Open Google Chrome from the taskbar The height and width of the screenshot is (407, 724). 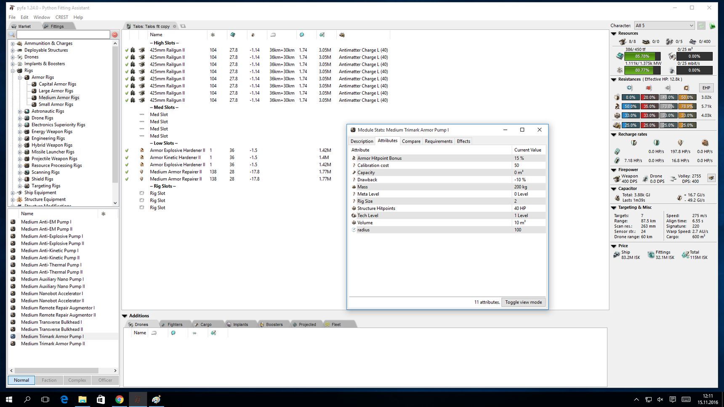coord(120,399)
